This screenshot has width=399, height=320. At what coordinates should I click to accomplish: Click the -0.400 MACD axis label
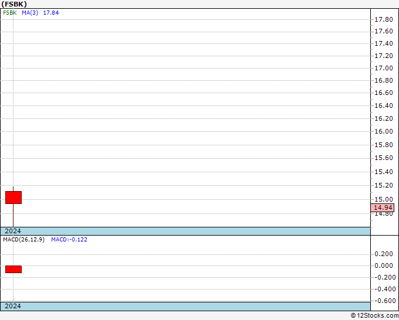(385, 290)
